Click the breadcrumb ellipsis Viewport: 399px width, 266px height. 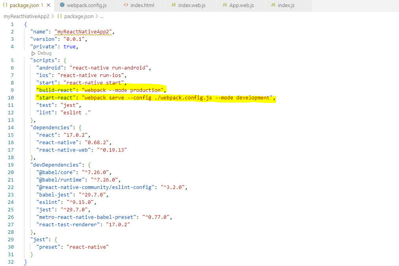102,17
